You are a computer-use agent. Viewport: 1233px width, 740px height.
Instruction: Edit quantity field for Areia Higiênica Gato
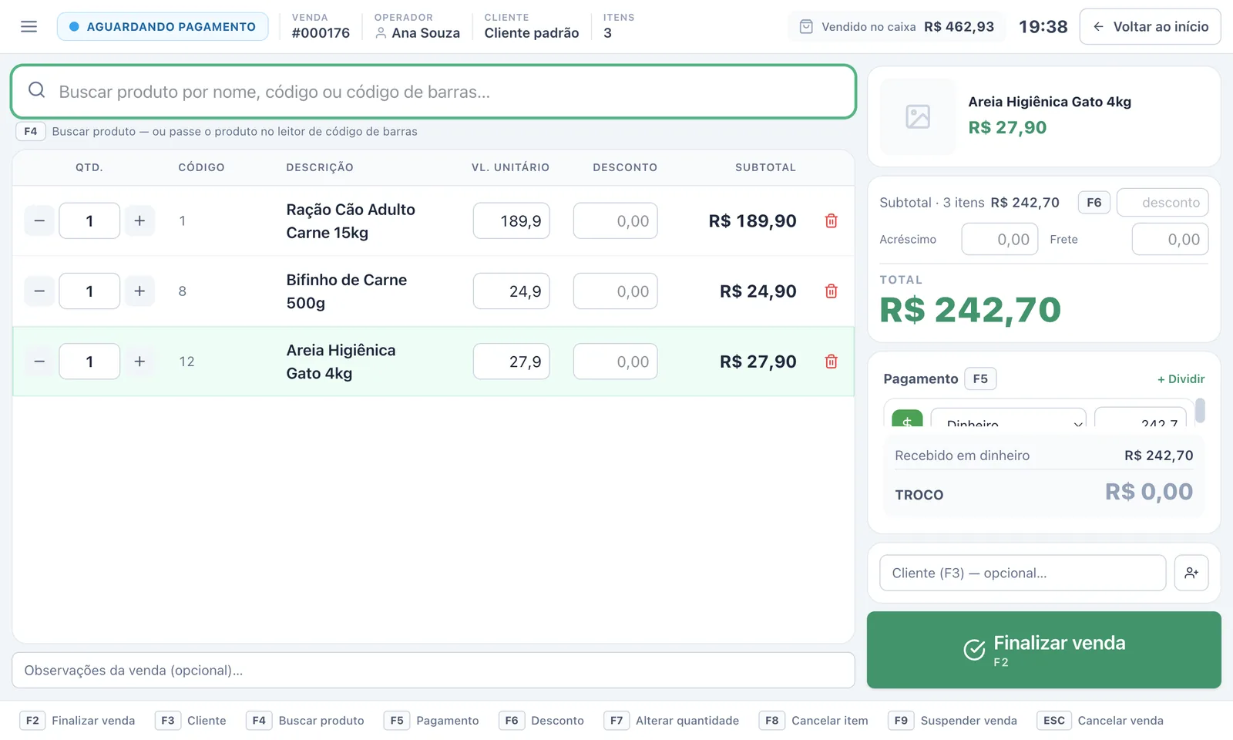(89, 362)
